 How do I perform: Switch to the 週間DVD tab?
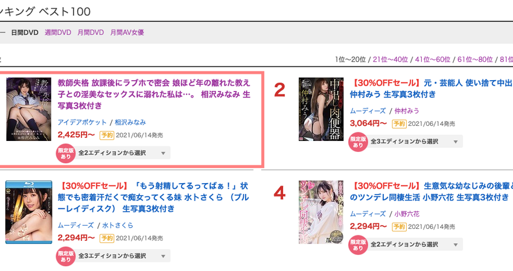pyautogui.click(x=58, y=33)
